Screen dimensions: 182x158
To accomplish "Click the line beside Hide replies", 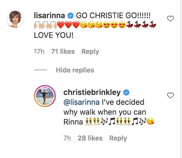I will point(41,70).
